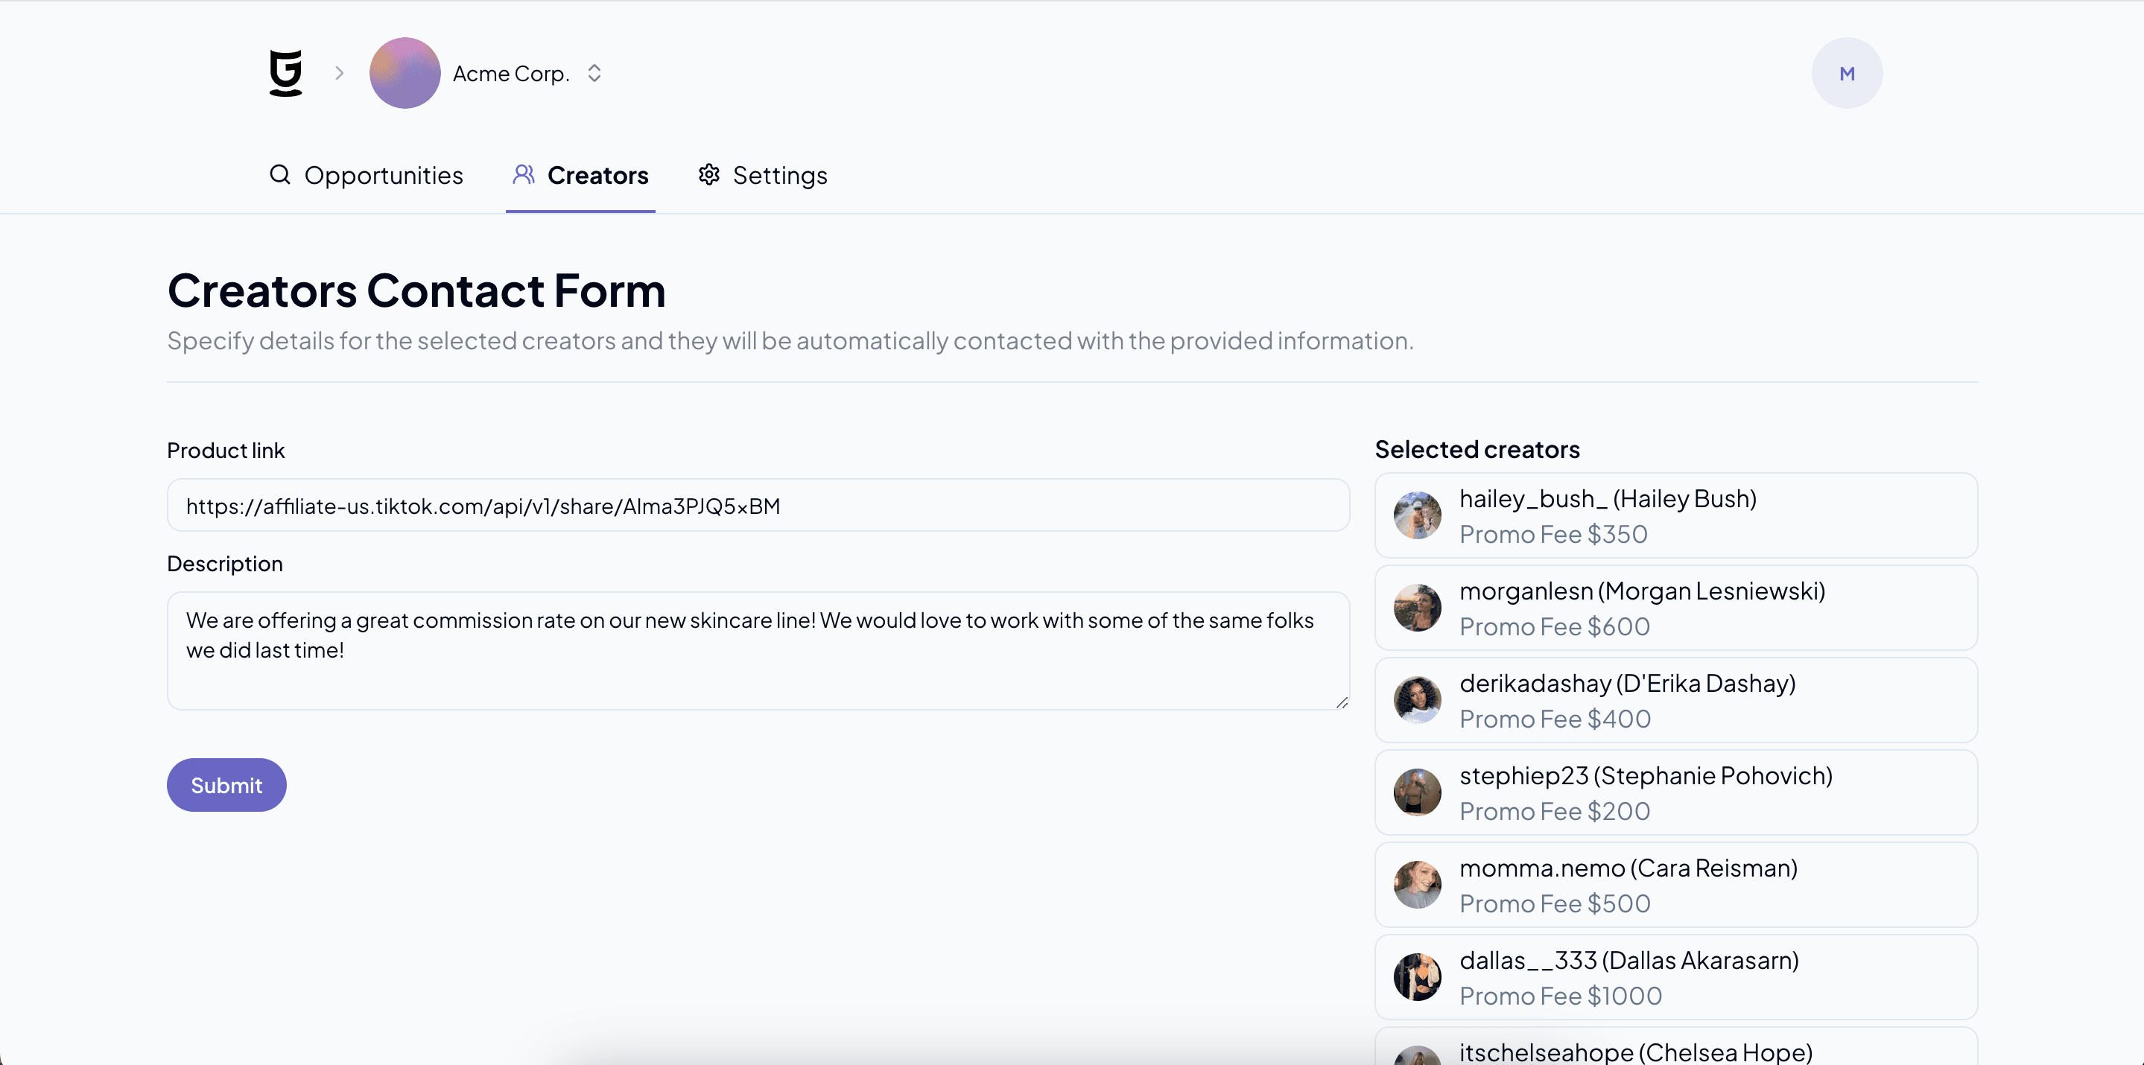The image size is (2144, 1065).
Task: Click the Settings gear icon
Action: (709, 175)
